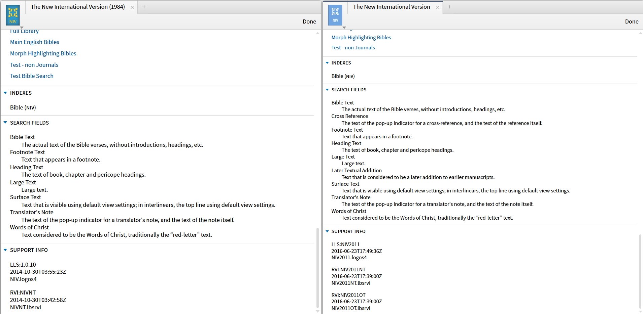Open the Test Bible Search collection link
The image size is (643, 314).
coord(32,76)
